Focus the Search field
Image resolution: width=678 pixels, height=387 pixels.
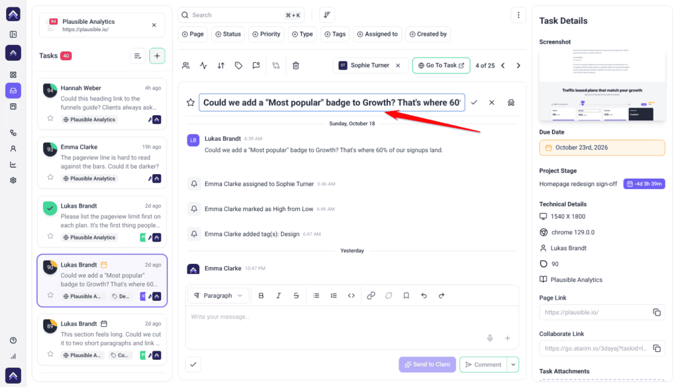pos(241,15)
